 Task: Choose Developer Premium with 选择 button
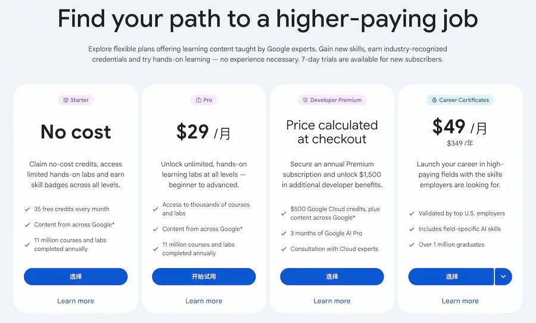(x=332, y=277)
